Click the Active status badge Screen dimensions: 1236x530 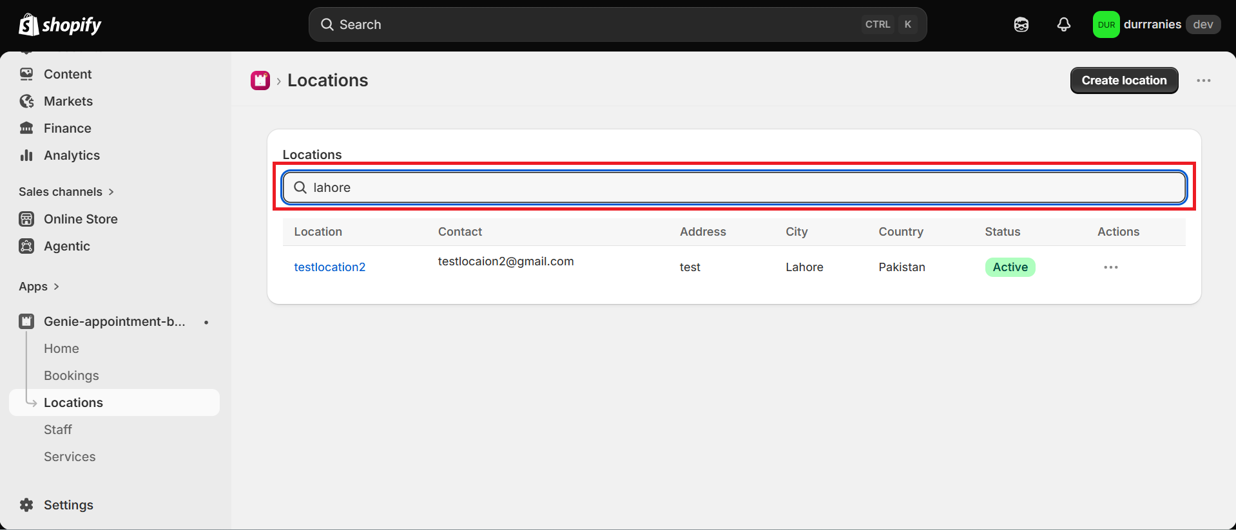(1010, 267)
